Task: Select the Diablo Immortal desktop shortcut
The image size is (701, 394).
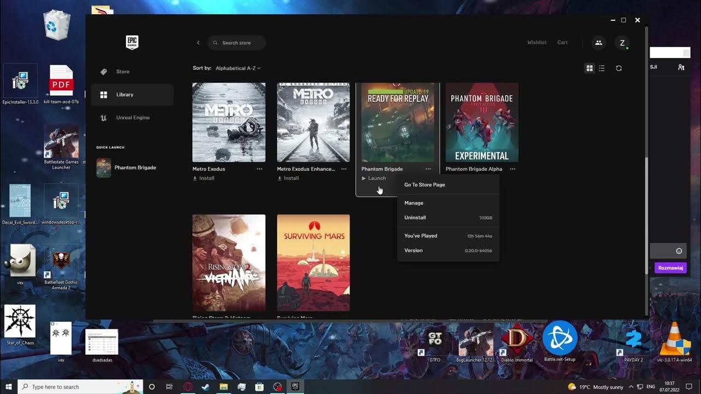Action: coord(517,343)
